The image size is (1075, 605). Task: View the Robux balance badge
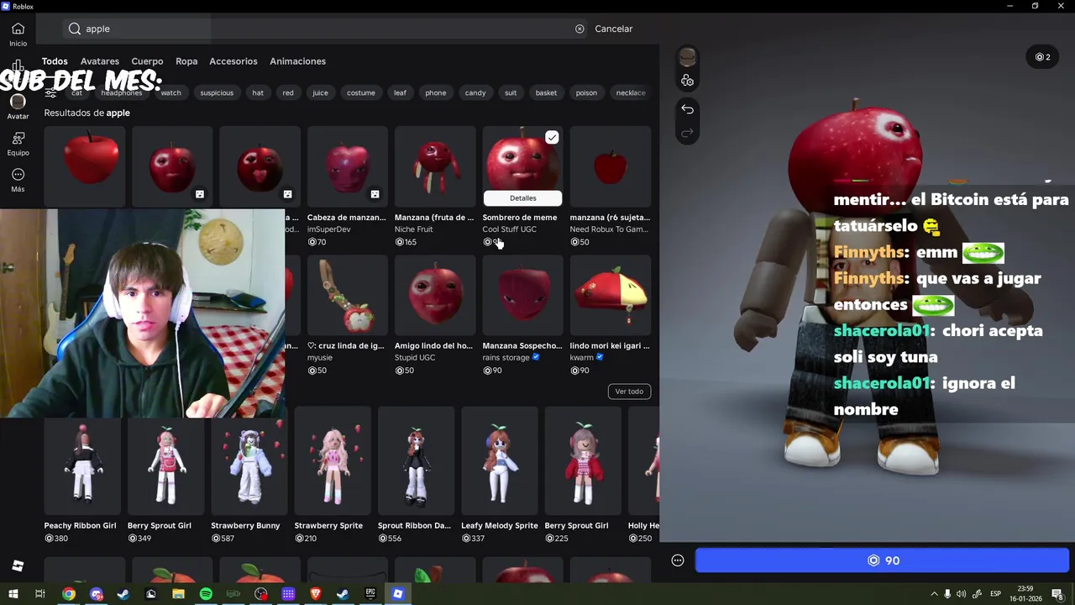point(1043,57)
